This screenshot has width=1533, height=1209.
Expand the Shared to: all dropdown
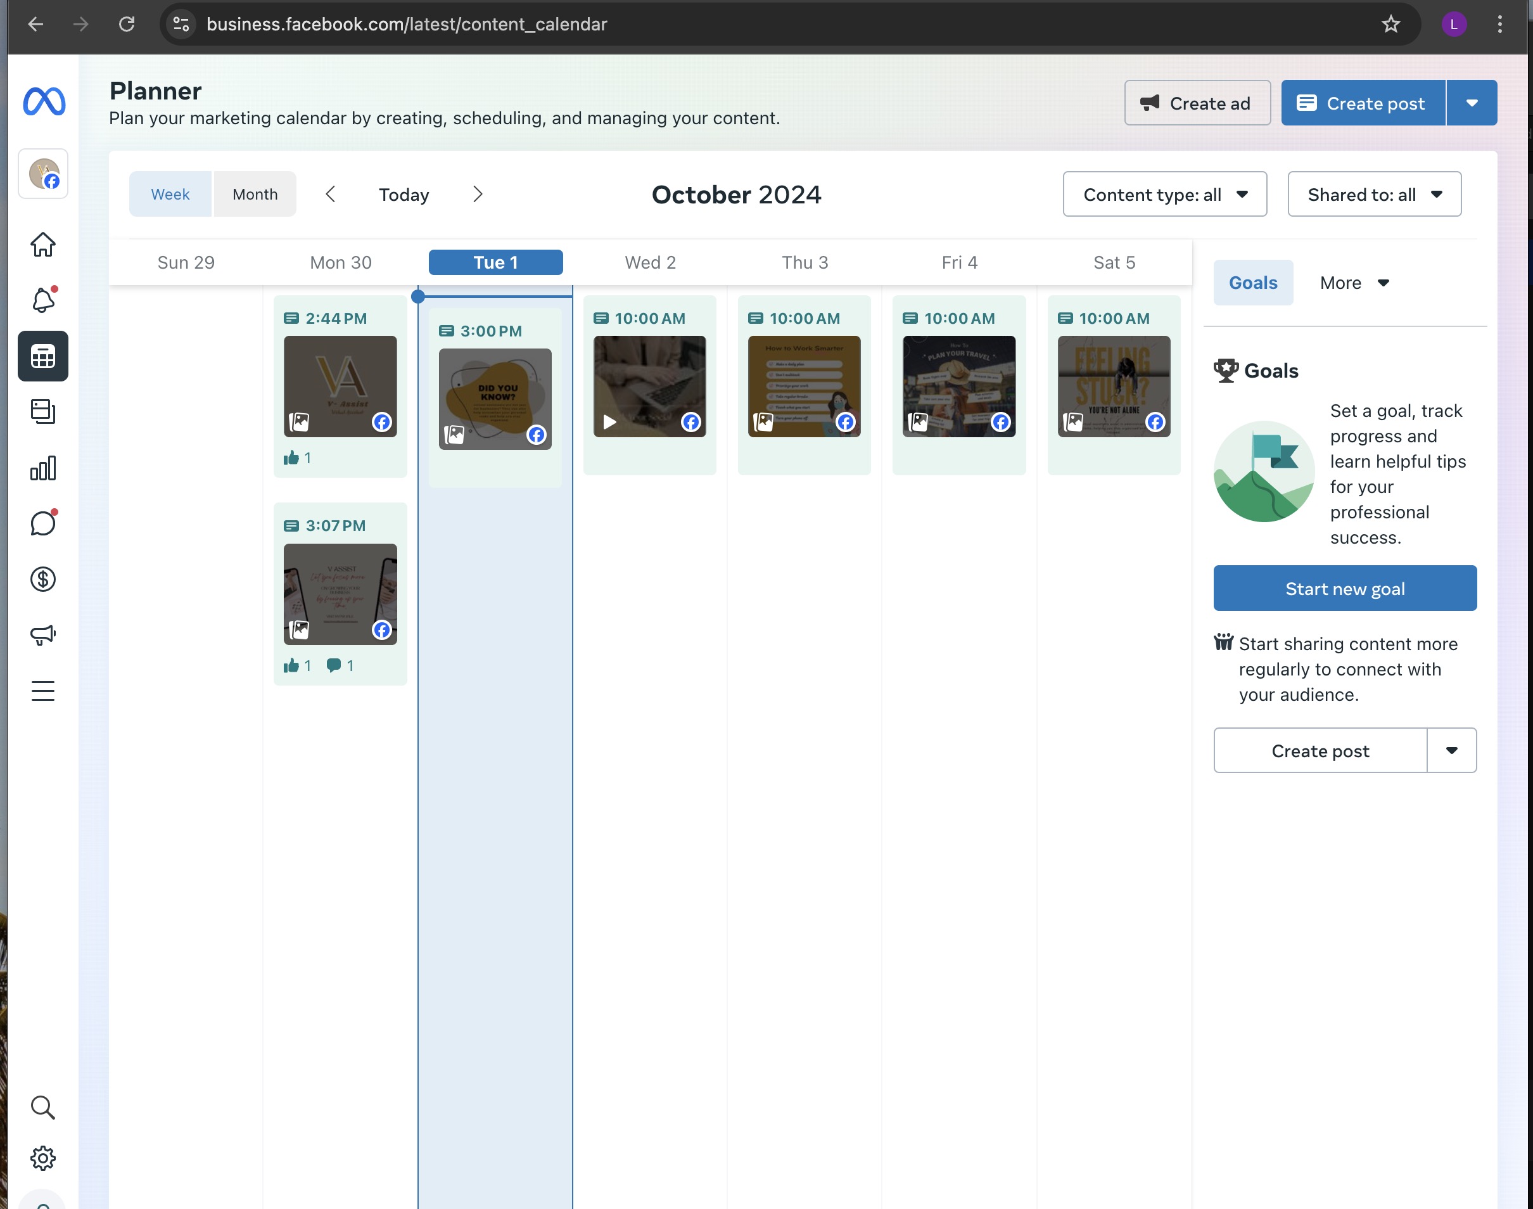tap(1374, 194)
